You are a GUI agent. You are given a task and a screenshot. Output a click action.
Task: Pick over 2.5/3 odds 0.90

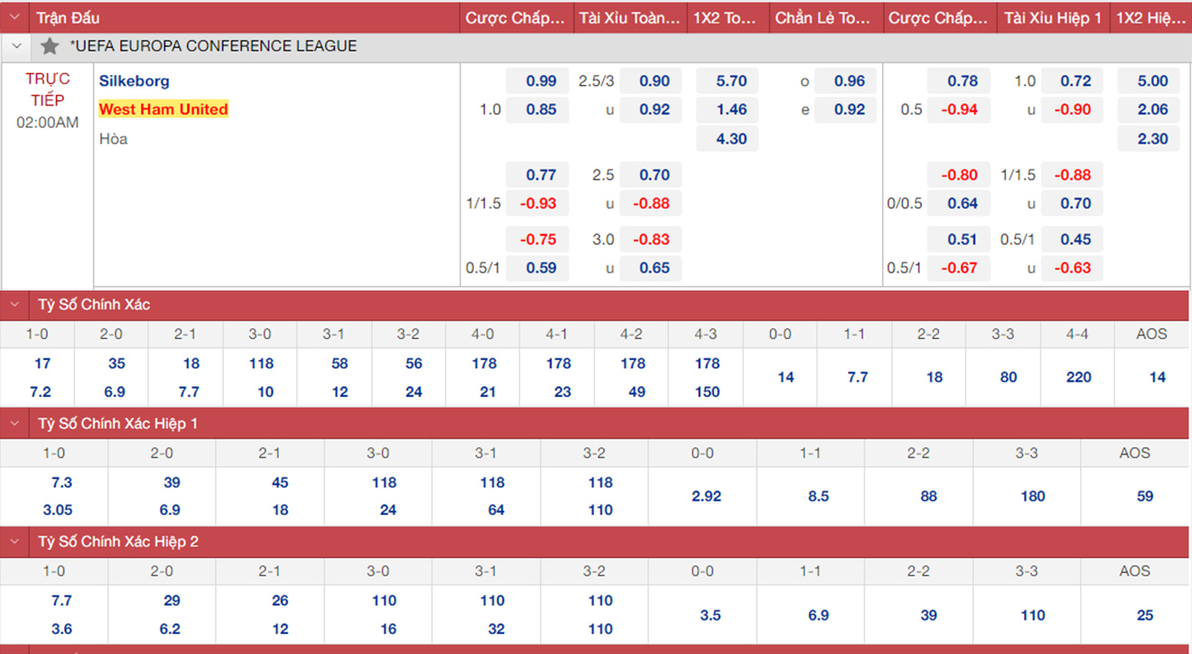coord(654,81)
